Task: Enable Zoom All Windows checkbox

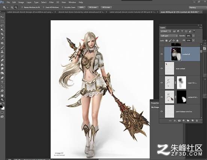Action: 43,7
